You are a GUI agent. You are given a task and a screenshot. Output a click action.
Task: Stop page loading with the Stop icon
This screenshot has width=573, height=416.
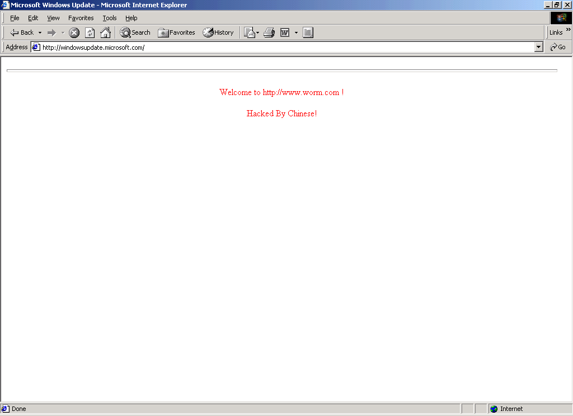coord(74,32)
